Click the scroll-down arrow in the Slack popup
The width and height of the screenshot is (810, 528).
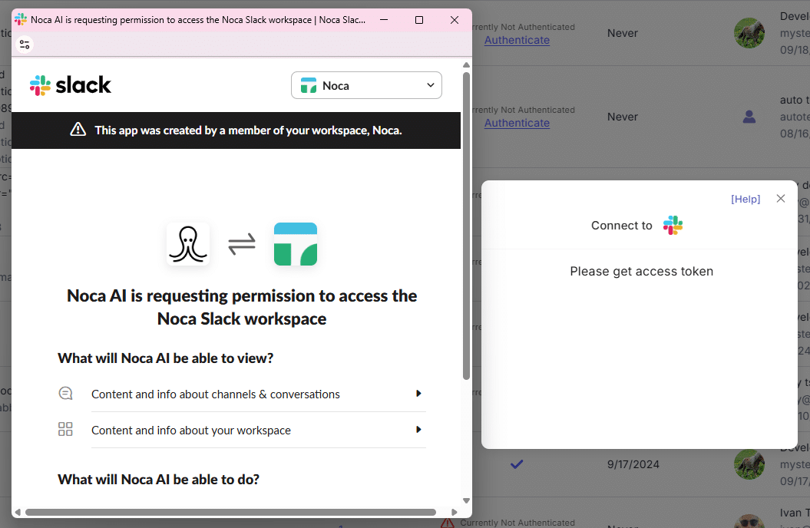466,500
